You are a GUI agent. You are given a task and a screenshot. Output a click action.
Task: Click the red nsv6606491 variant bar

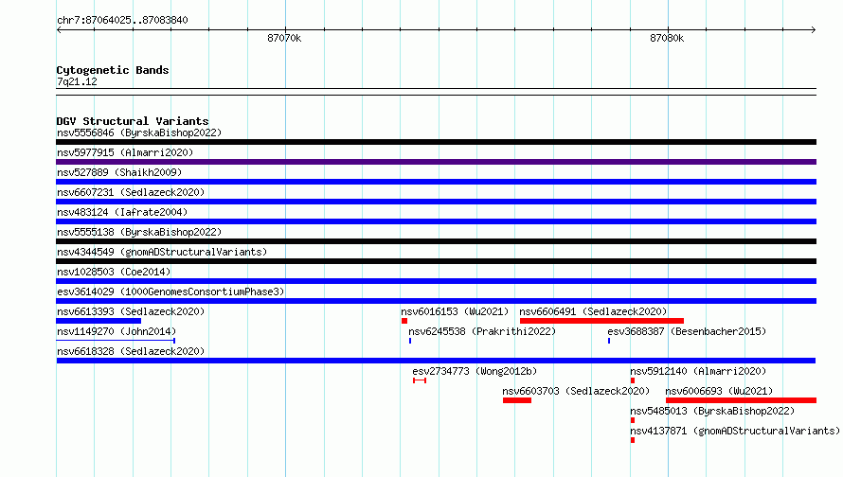pyautogui.click(x=601, y=321)
